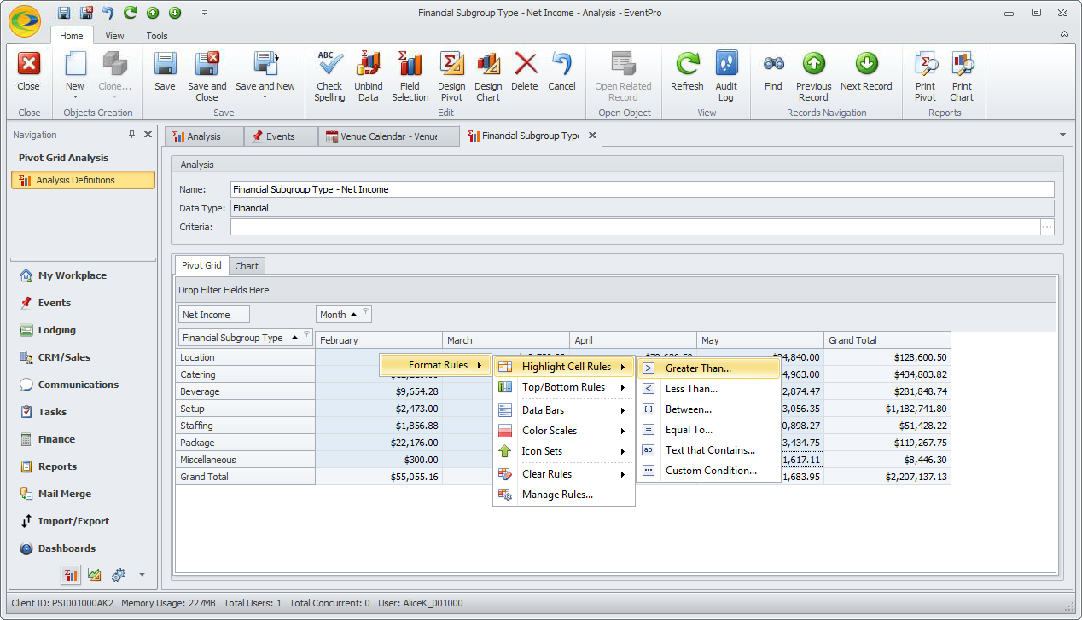The width and height of the screenshot is (1082, 620).
Task: Open Criteria editor ellipsis button
Action: (1047, 227)
